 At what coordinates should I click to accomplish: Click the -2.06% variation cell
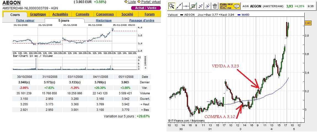(25, 88)
